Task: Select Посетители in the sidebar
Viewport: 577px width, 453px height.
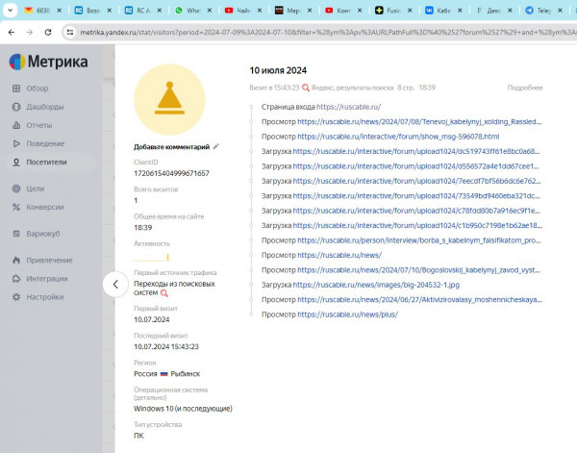Action: (47, 162)
